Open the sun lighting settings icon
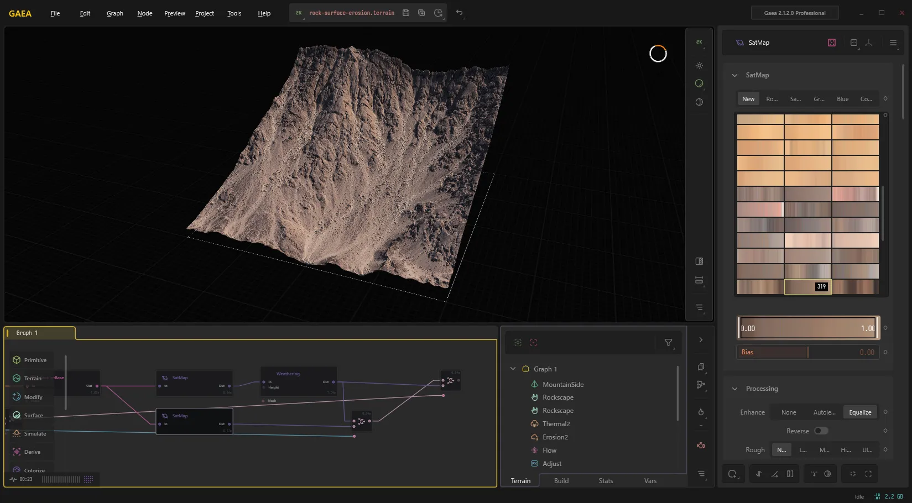 click(x=699, y=65)
